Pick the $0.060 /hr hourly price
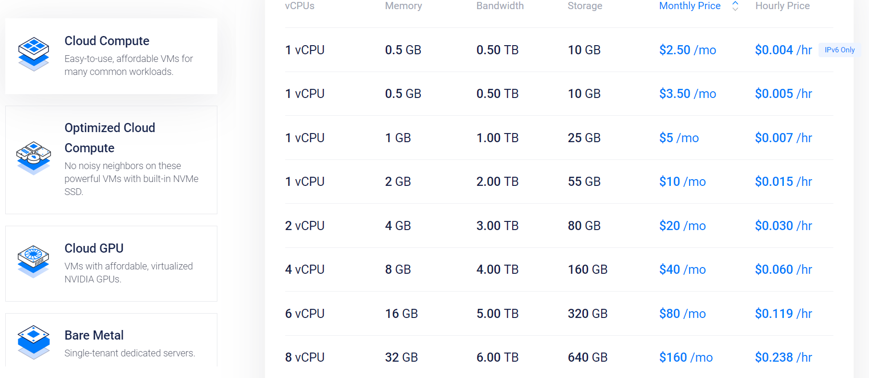Image resolution: width=869 pixels, height=378 pixels. [783, 269]
